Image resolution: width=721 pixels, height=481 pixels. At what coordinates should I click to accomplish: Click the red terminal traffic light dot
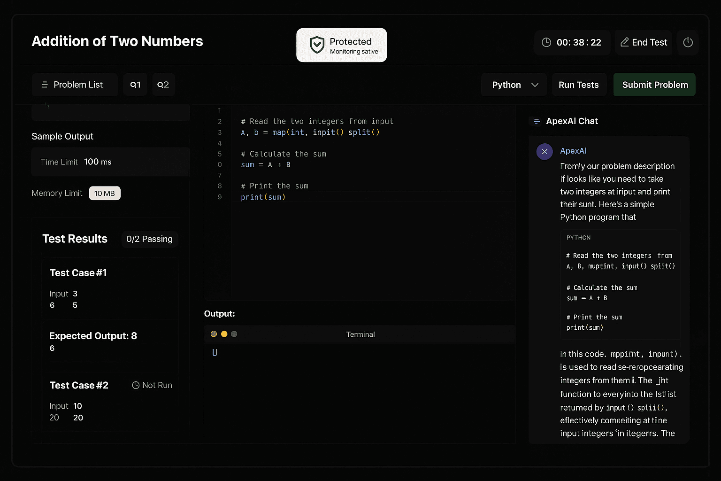[214, 334]
